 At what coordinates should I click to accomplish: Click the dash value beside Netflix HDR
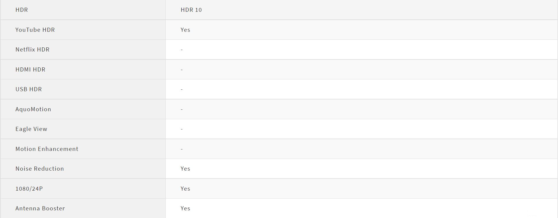[182, 50]
